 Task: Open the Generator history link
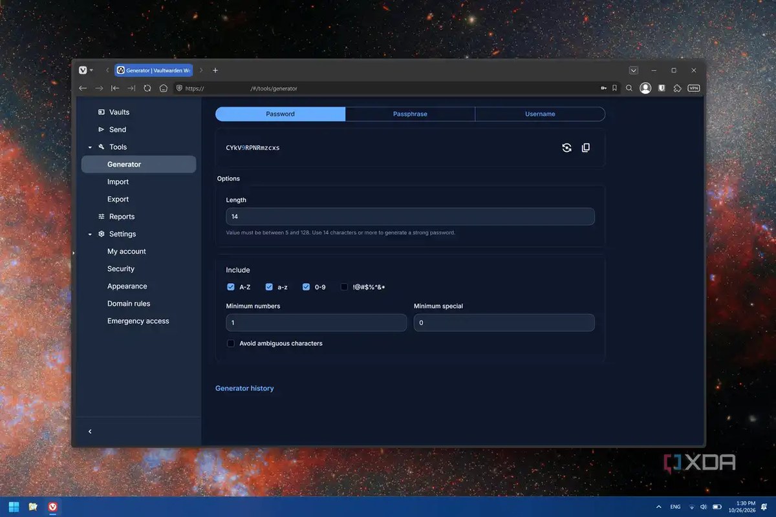(x=244, y=388)
